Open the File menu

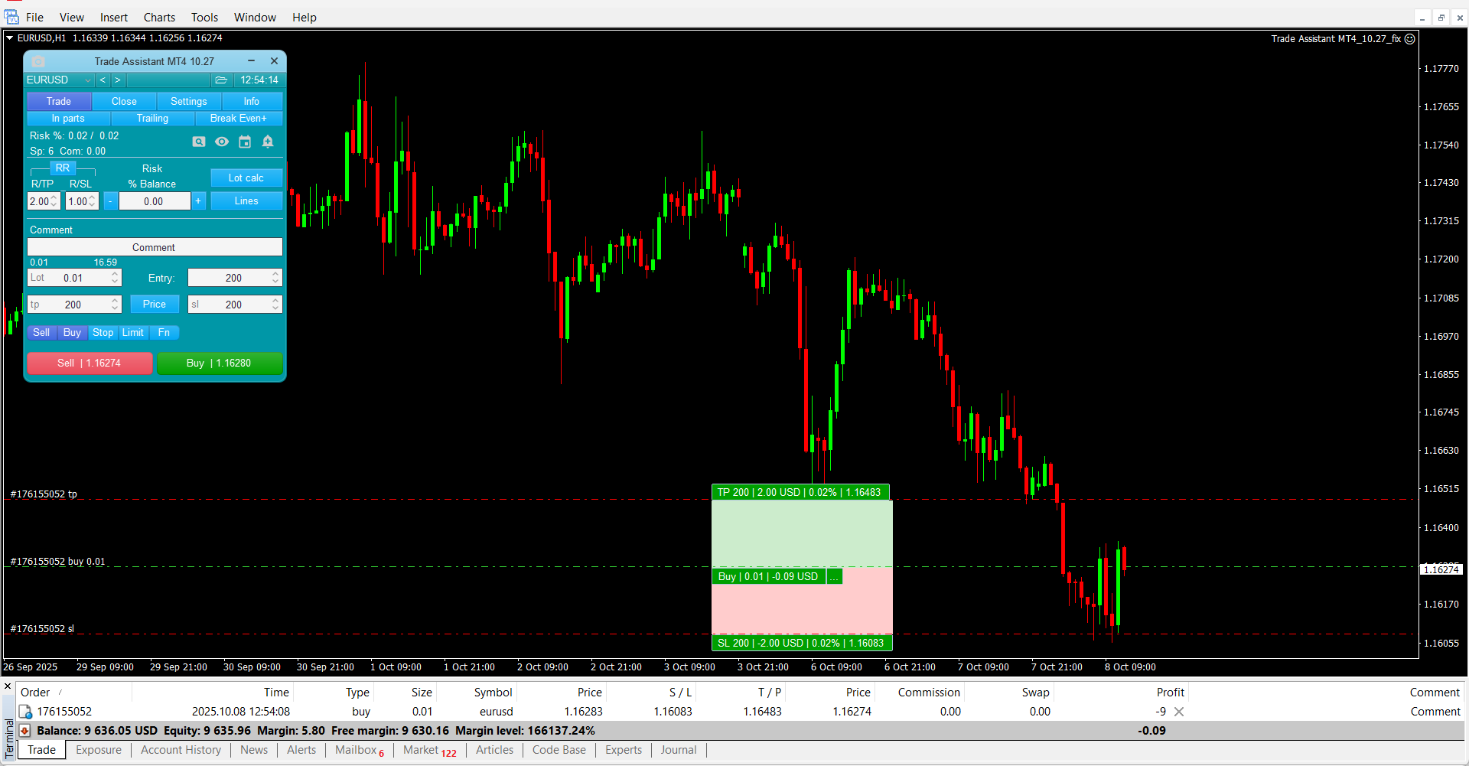point(34,17)
